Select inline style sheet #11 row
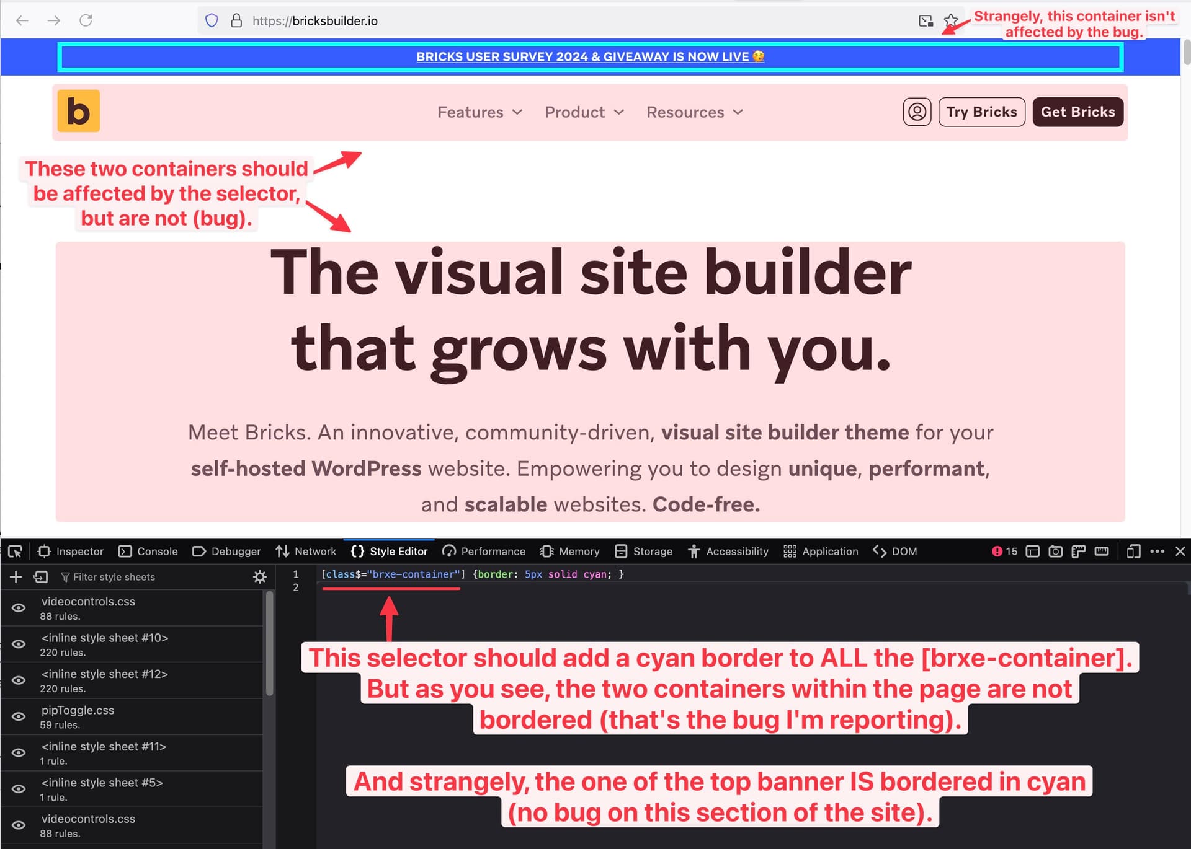The height and width of the screenshot is (849, 1191). 132,753
